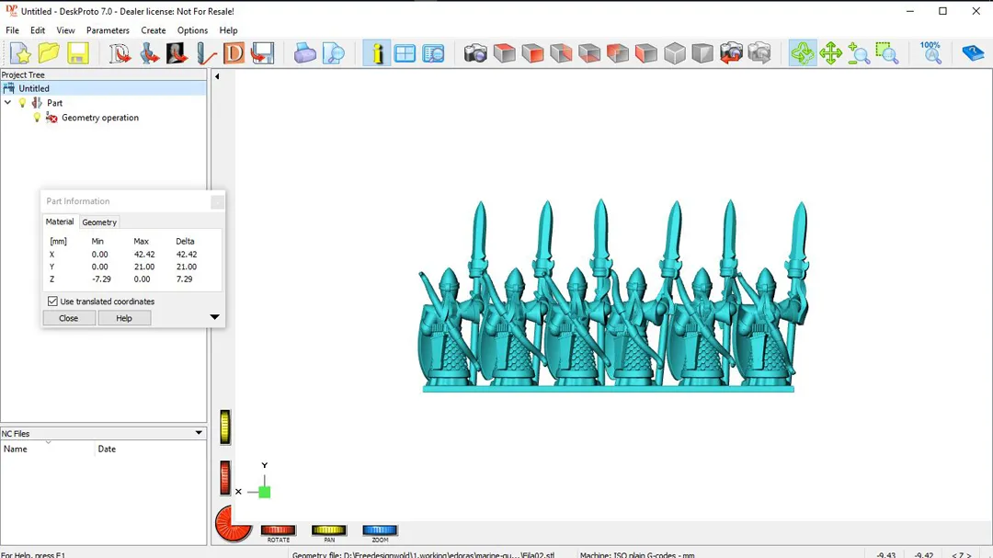The image size is (993, 558).
Task: Click Close in the Part Information dialog
Action: point(68,318)
